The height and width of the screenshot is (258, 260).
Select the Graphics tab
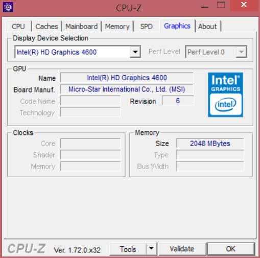[x=177, y=26]
